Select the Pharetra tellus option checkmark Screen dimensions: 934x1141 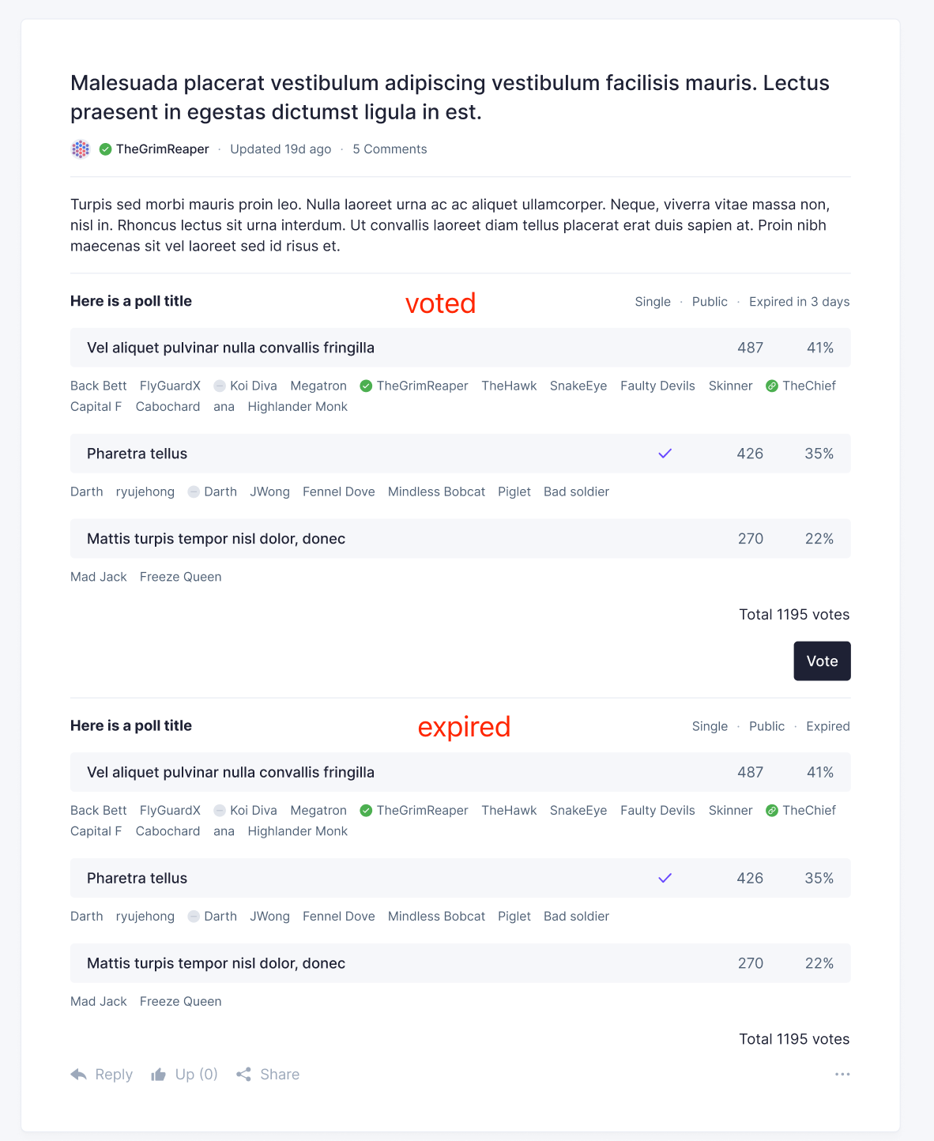tap(665, 454)
